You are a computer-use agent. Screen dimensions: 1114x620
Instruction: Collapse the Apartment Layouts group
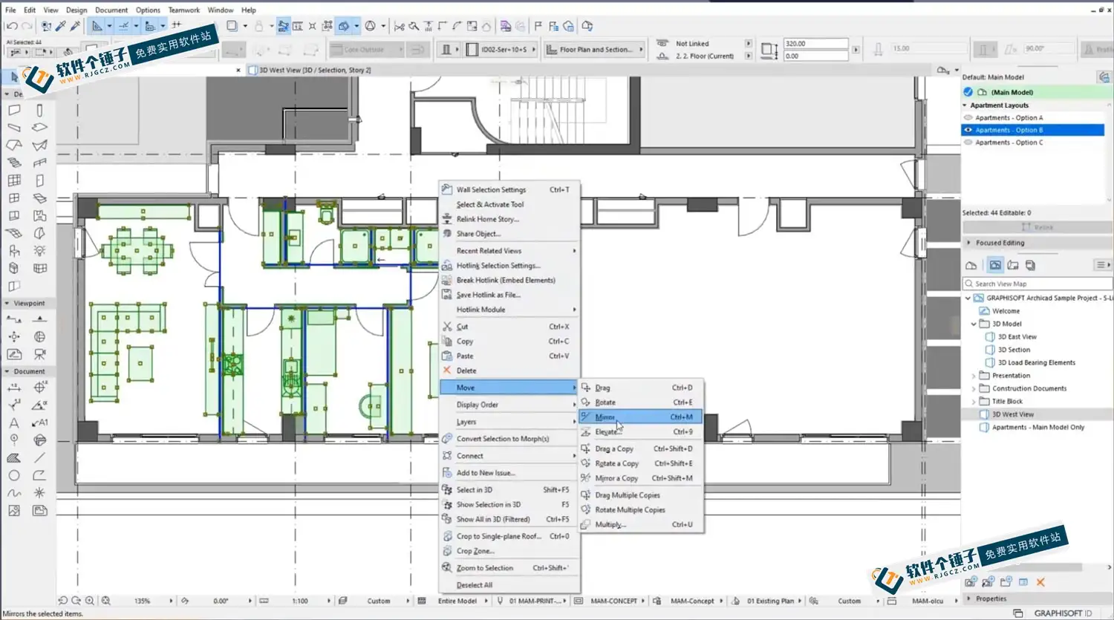965,105
